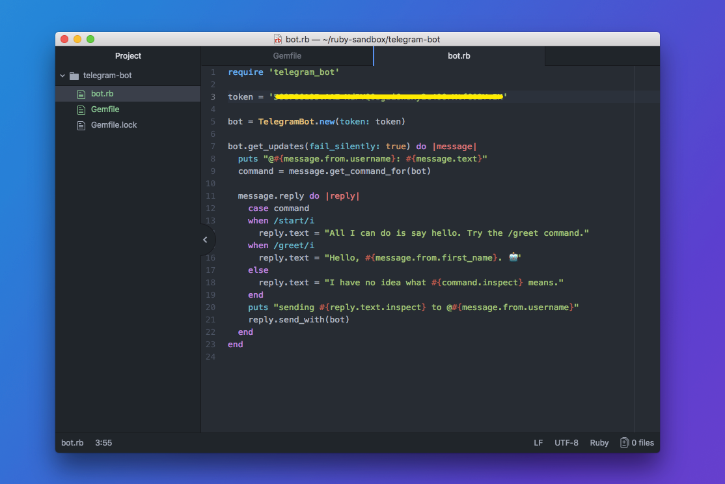Click the bot.rb file icon in tree
The image size is (725, 484).
pos(81,94)
